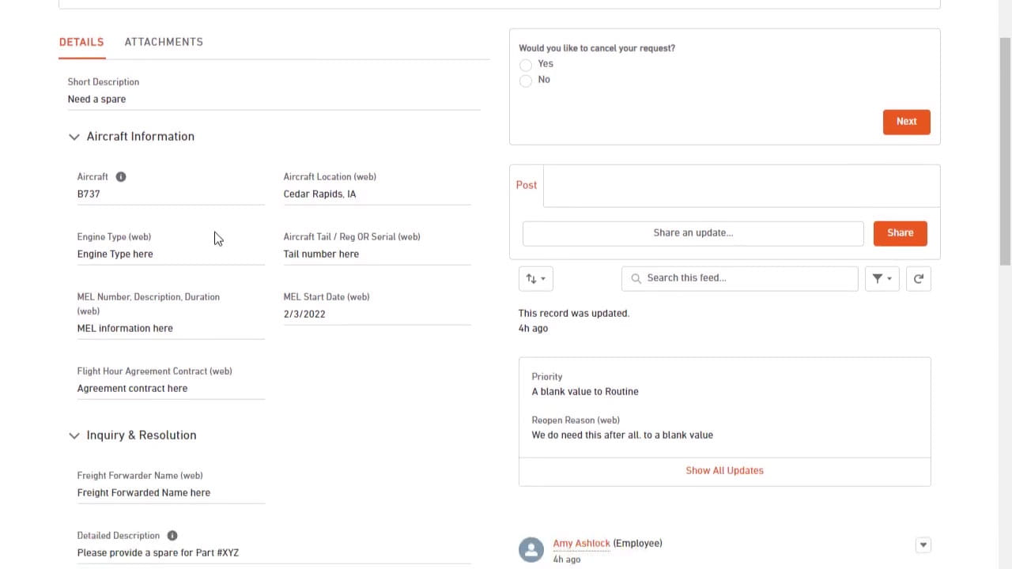Select the Post tab in the feed
The width and height of the screenshot is (1012, 569).
tap(526, 185)
